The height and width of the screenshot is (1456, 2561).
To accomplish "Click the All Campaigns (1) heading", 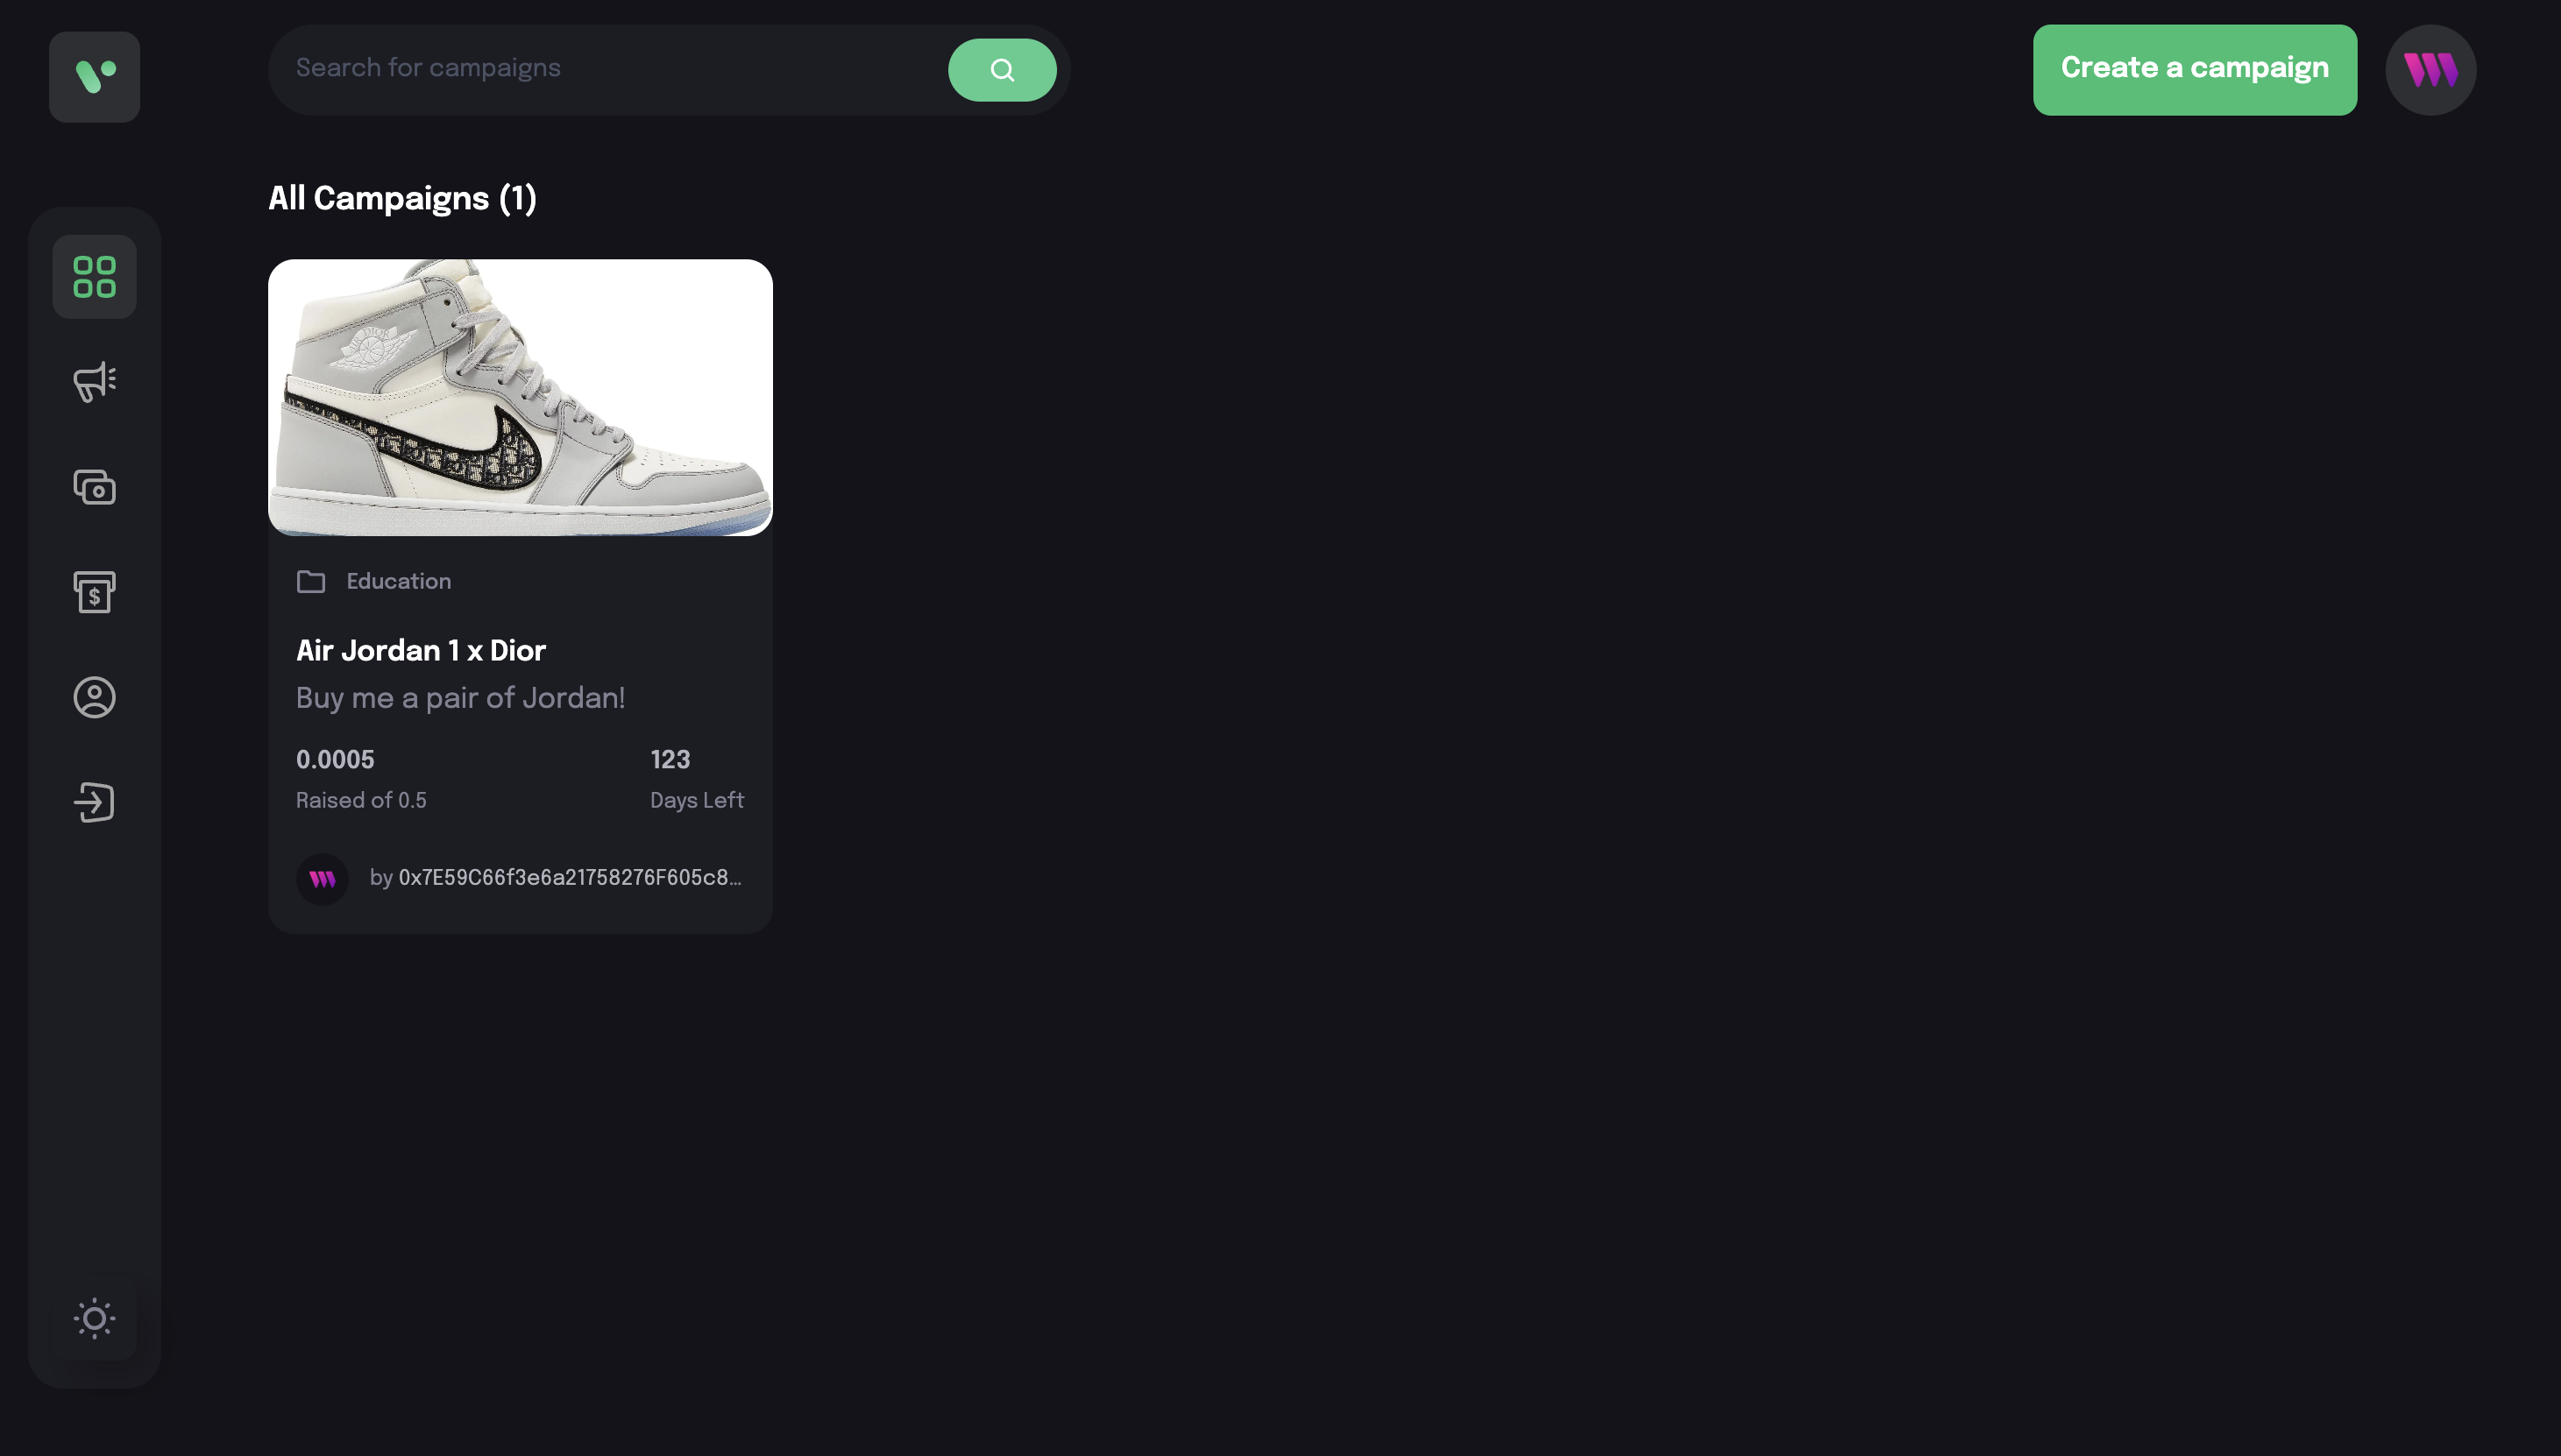I will (x=402, y=198).
